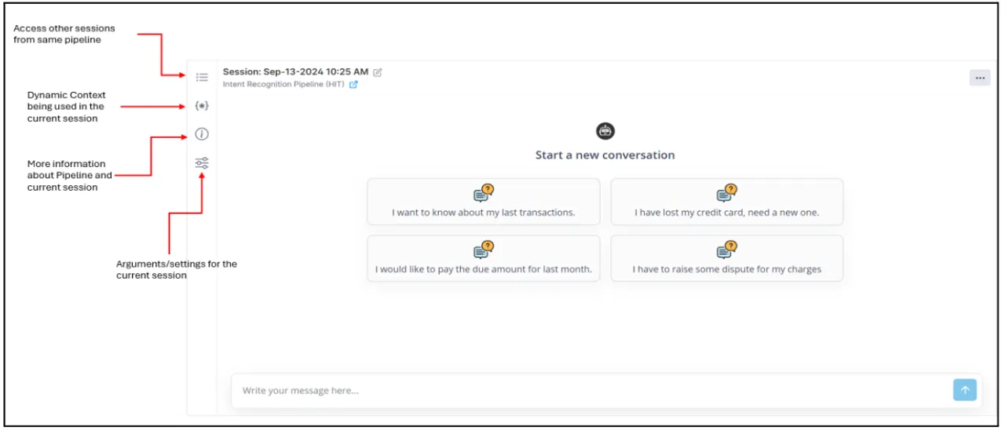The height and width of the screenshot is (430, 1002).
Task: Click the bot avatar above the heading
Action: coord(605,131)
